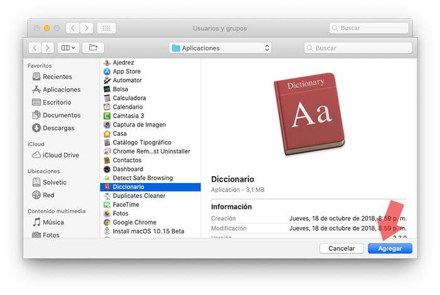Select the Camtasia 3 name in list
This screenshot has height=295, width=440.
(x=128, y=116)
